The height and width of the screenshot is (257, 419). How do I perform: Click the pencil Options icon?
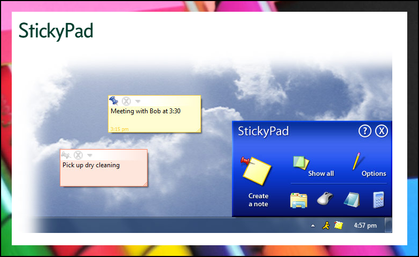[357, 161]
